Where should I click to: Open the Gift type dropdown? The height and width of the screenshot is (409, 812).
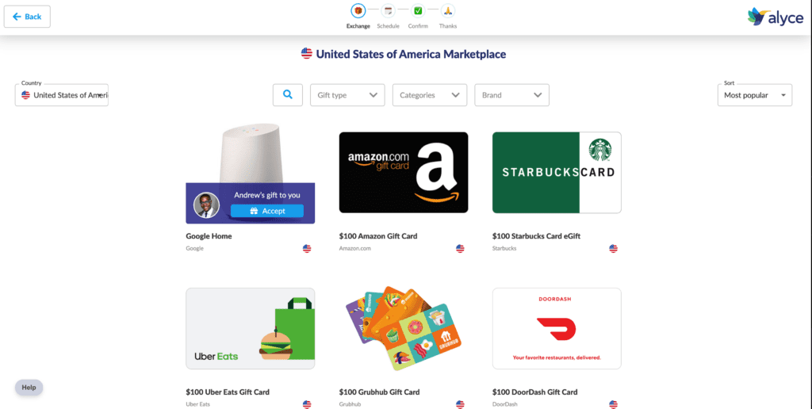point(347,95)
